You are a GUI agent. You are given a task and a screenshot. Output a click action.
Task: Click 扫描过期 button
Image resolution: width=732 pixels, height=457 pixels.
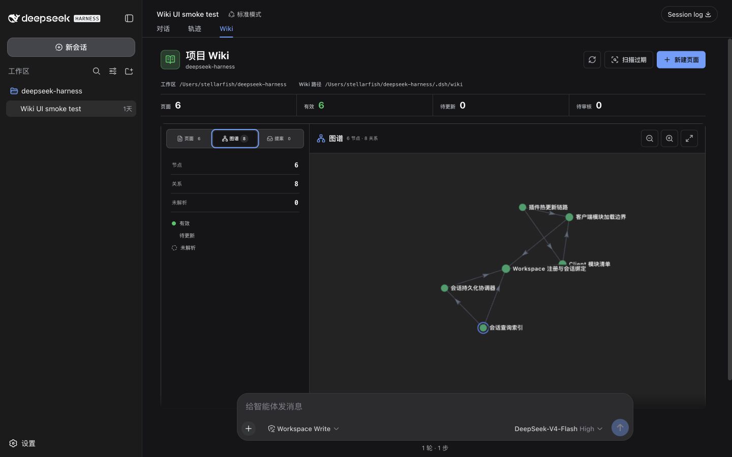(x=629, y=60)
